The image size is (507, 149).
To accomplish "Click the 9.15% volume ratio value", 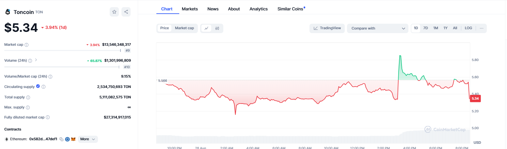I will pos(126,77).
